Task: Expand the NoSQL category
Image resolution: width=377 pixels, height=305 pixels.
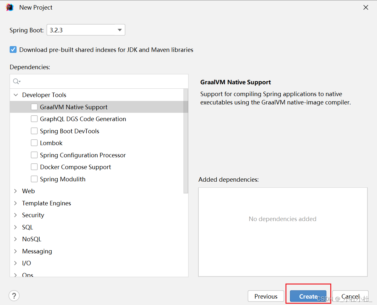Action: click(x=16, y=239)
